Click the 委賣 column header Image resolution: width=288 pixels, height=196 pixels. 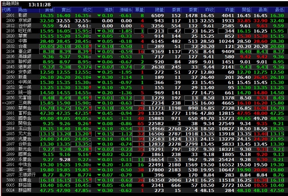[x=193, y=10]
